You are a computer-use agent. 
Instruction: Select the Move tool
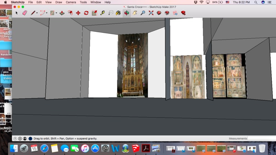pos(78,13)
